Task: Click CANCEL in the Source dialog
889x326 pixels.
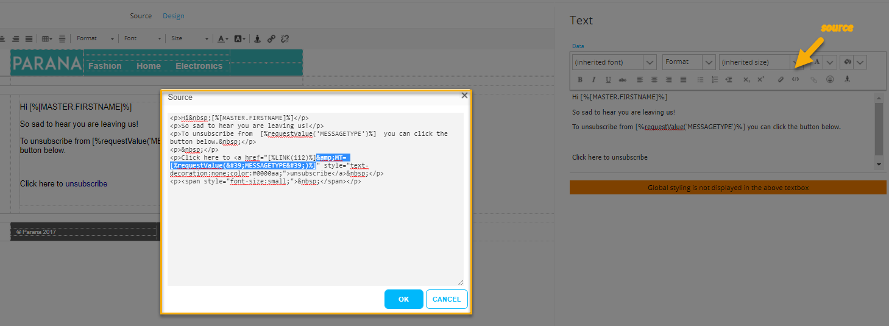Action: pos(447,299)
